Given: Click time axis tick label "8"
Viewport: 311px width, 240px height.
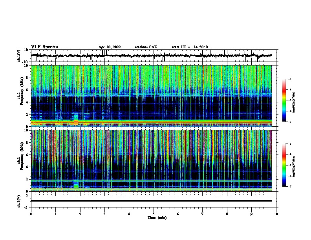Looking at the screenshot, I should pyautogui.click(x=227, y=214).
